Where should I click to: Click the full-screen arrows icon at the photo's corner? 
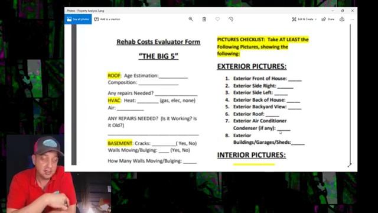pyautogui.click(x=350, y=165)
